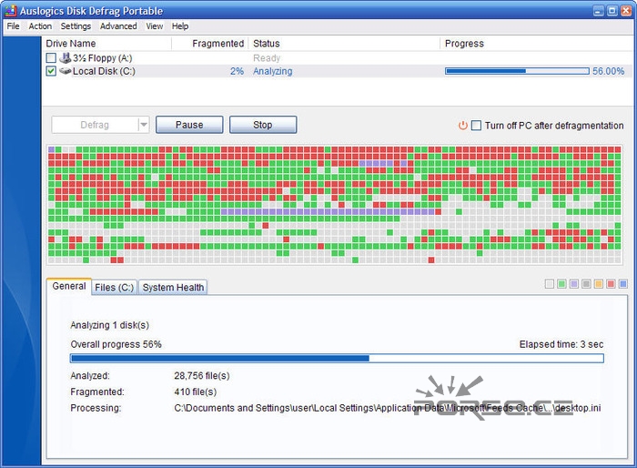Click the purple legend color swatch
This screenshot has height=468, width=637.
point(573,284)
